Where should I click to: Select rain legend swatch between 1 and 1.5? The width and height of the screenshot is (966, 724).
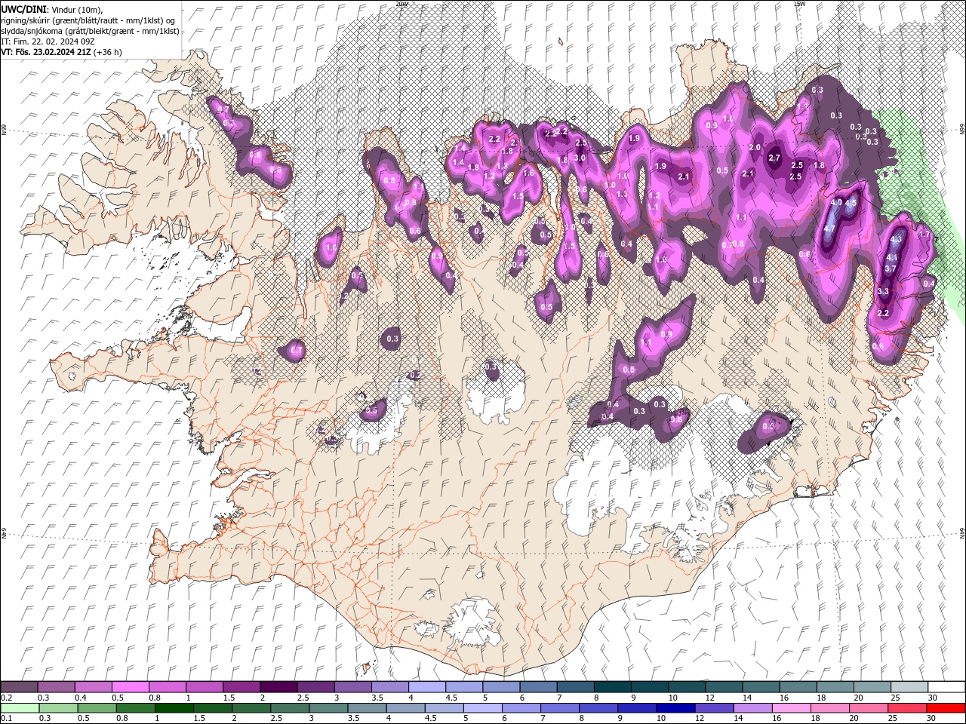[x=174, y=708]
